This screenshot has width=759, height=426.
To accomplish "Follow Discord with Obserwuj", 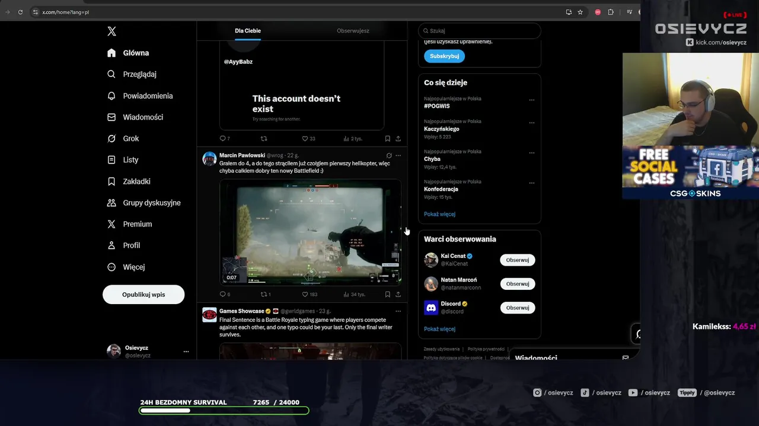I will [517, 308].
